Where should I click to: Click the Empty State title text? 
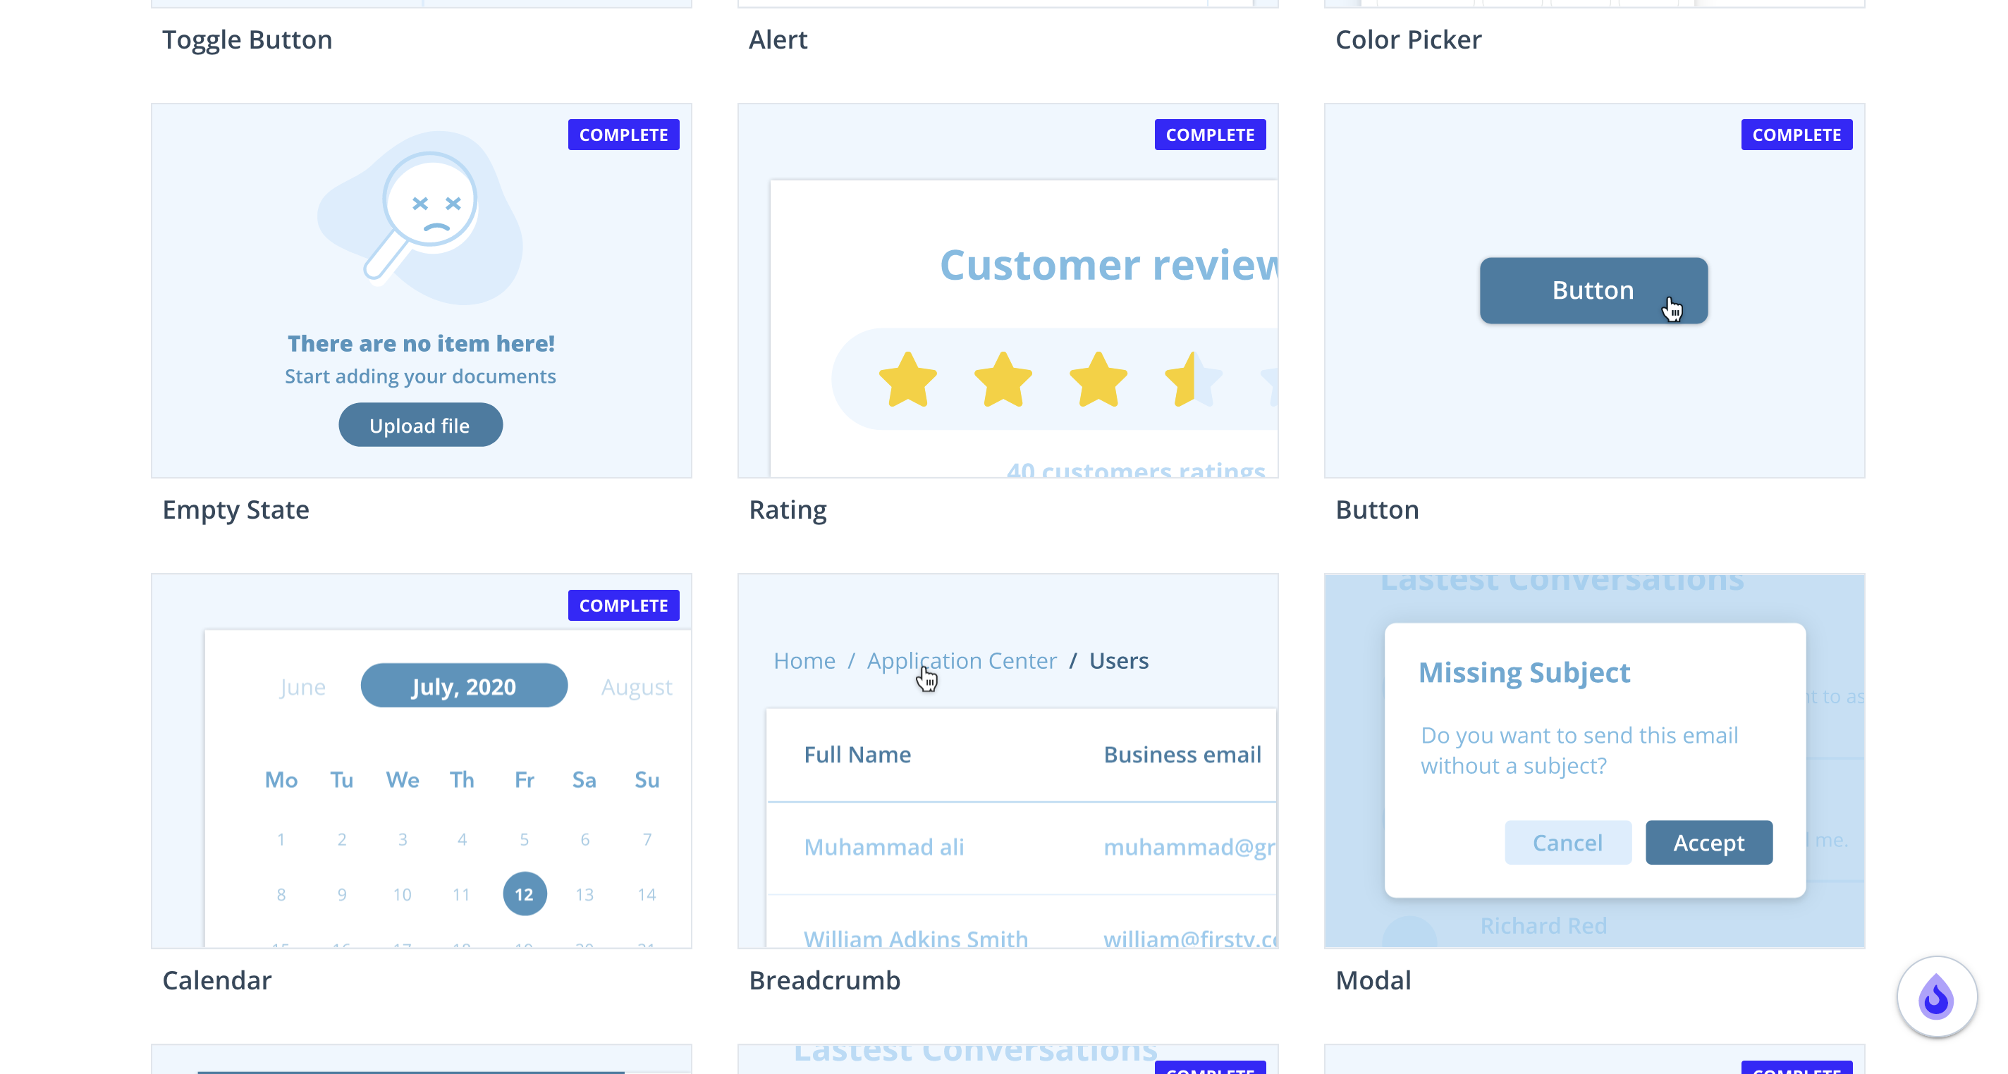tap(235, 510)
